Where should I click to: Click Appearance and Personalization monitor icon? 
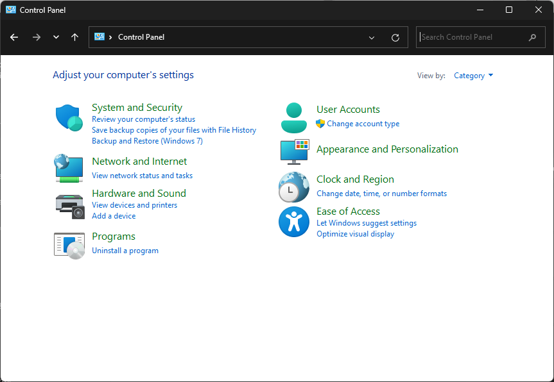(x=295, y=152)
